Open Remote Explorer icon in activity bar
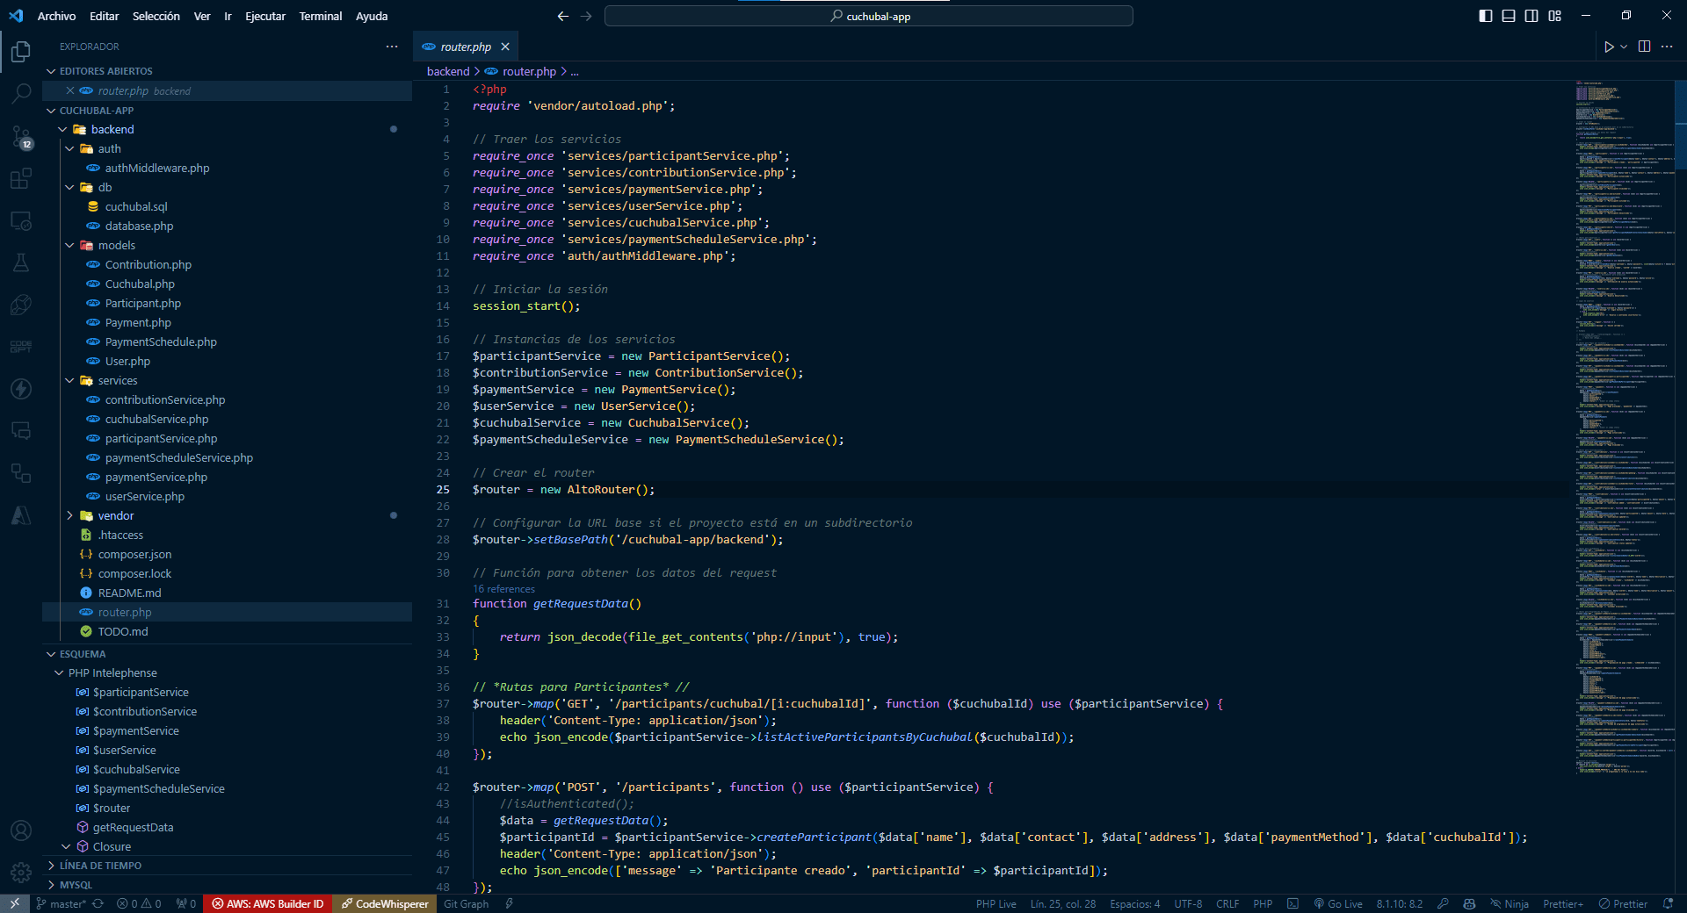This screenshot has height=913, width=1687. [21, 220]
